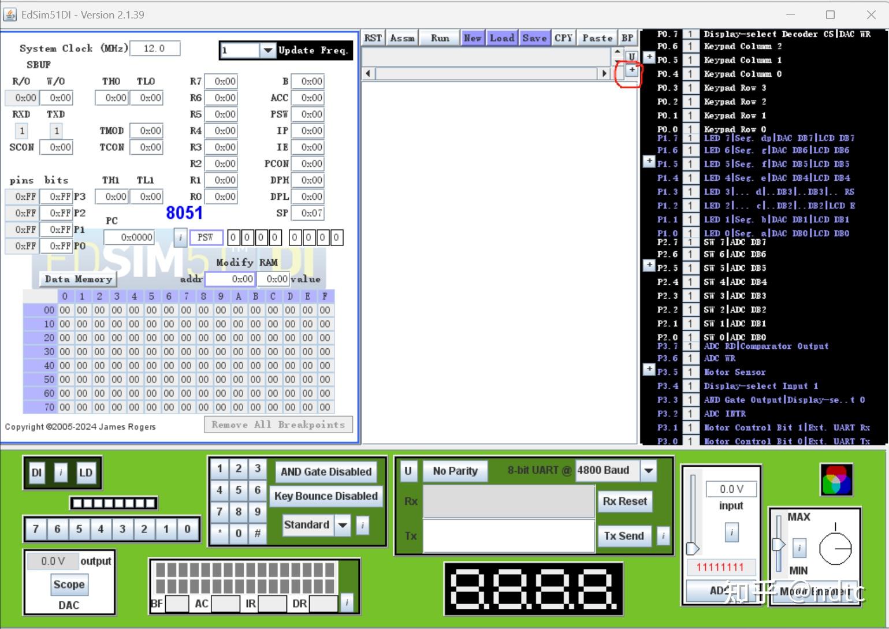This screenshot has height=629, width=889.
Task: Click the DI icon in the logic gate panel
Action: click(x=36, y=472)
